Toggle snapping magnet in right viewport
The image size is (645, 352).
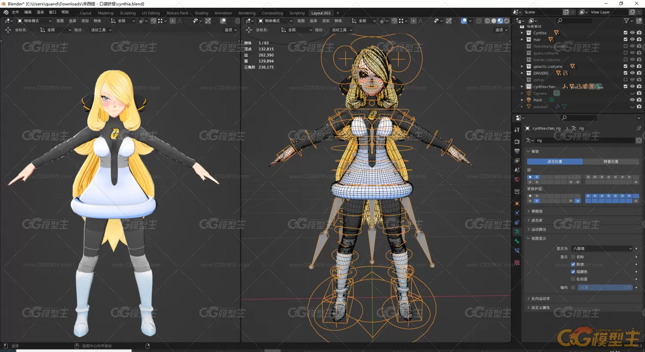tap(394, 21)
